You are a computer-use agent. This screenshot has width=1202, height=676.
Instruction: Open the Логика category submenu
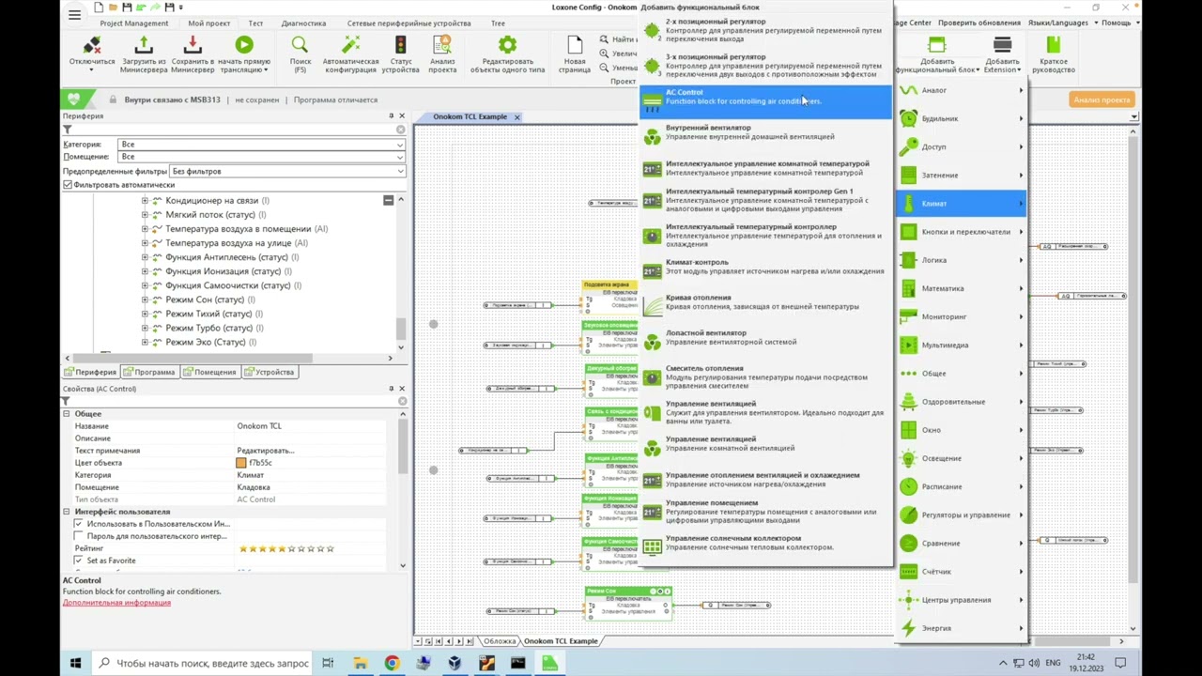962,260
